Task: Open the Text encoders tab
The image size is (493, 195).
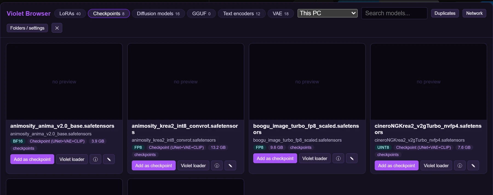Action: (242, 13)
